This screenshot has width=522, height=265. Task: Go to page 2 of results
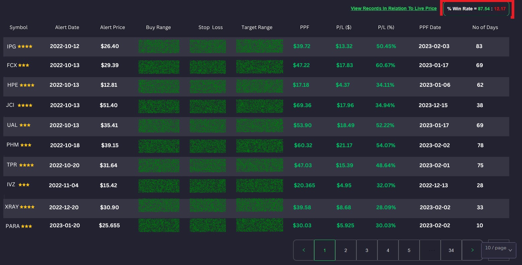click(346, 250)
